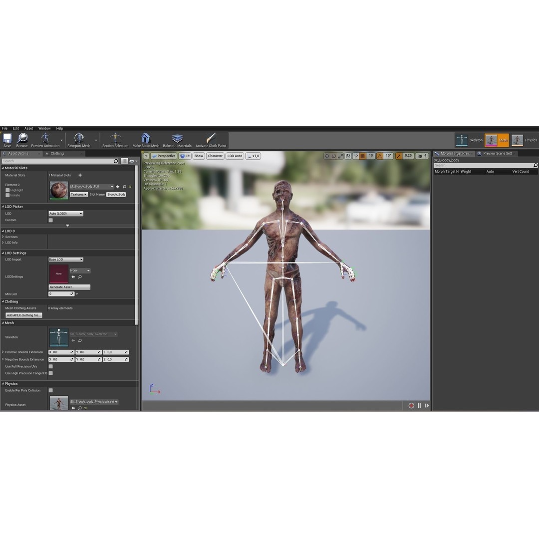Toggle Enable Per Poly Collision
539x539 pixels.
point(50,390)
